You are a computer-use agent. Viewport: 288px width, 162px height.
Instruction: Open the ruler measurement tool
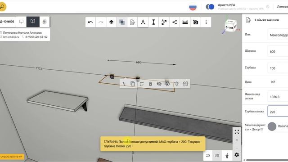click(185, 22)
